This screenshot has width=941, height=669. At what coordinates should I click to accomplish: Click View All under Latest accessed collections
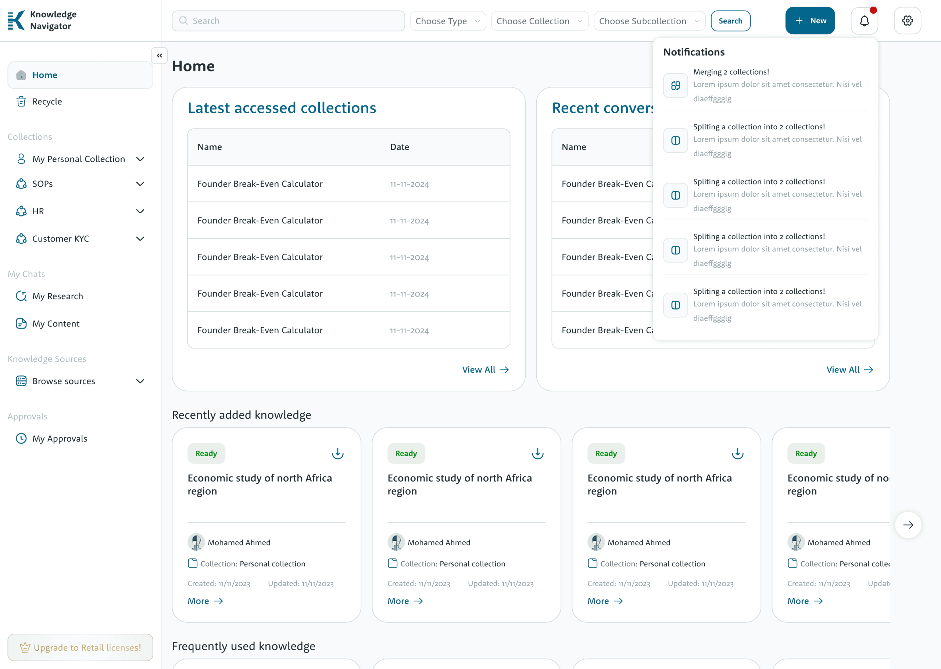(x=485, y=369)
